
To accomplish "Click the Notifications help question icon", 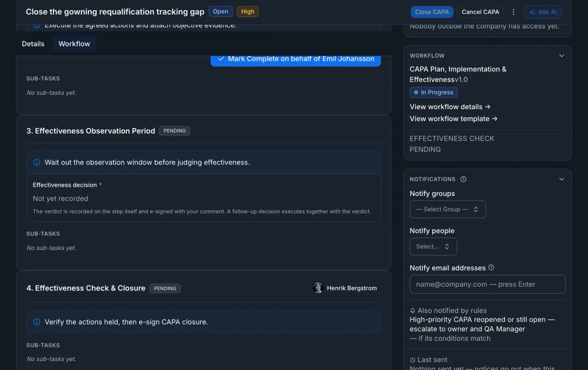I will pos(463,179).
